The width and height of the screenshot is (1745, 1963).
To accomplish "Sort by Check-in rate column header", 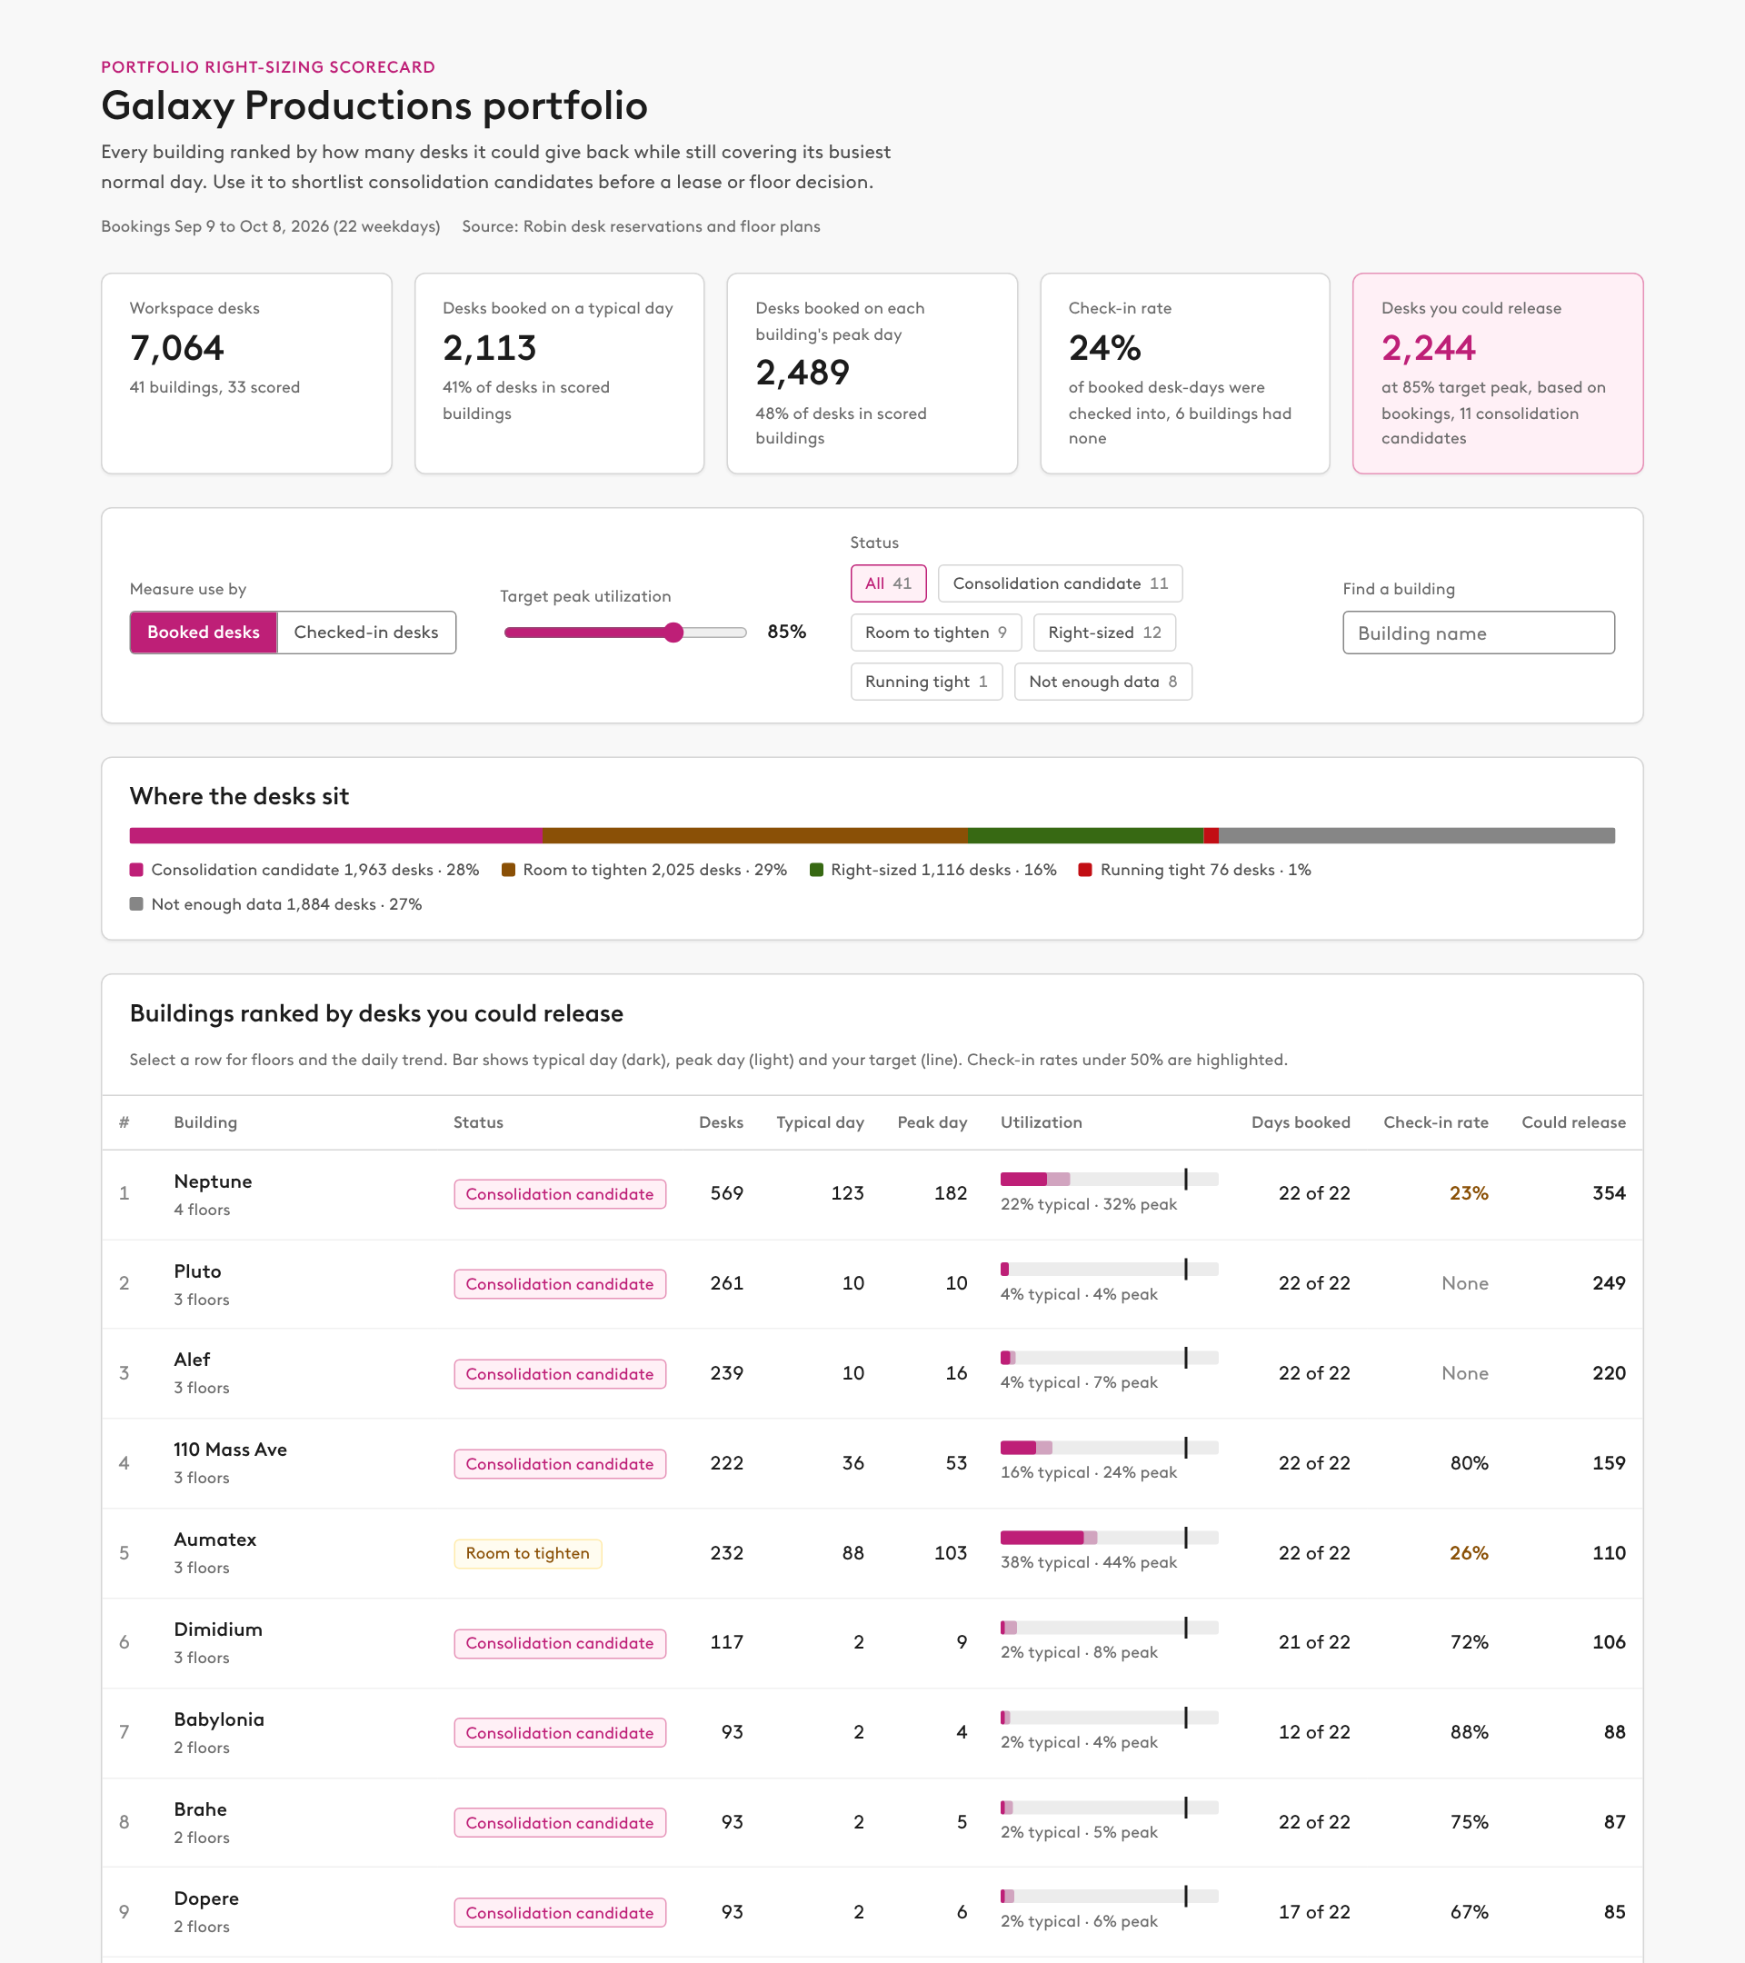I will 1436,1121.
